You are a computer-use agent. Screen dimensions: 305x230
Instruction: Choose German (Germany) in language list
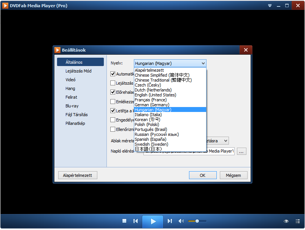pos(152,105)
